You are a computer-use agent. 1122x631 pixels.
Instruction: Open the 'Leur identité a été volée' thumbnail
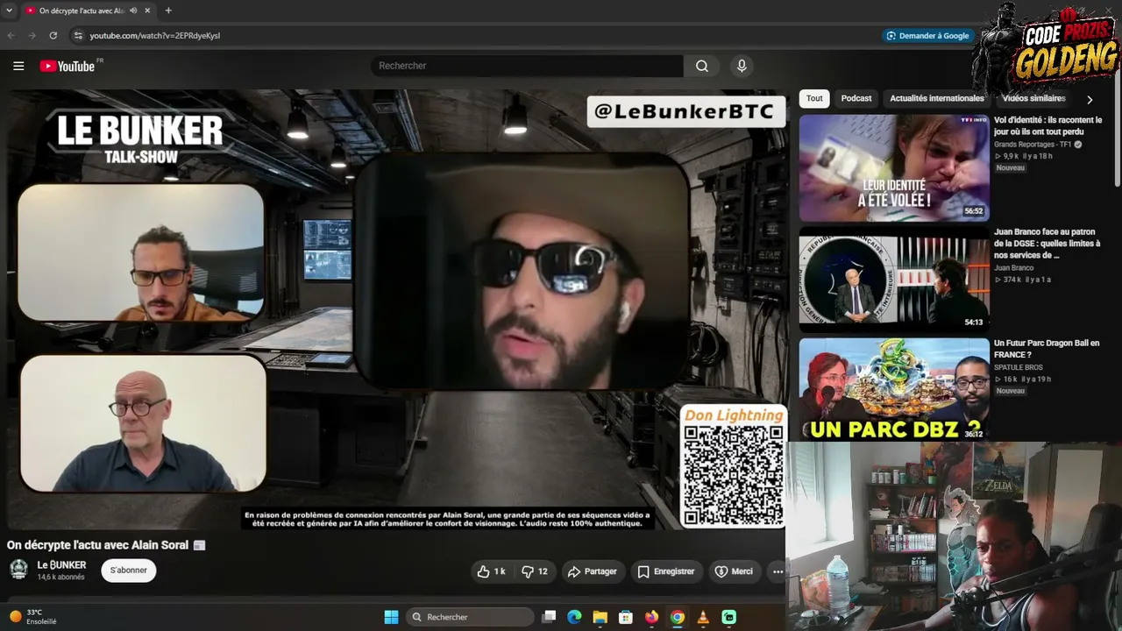pos(894,167)
